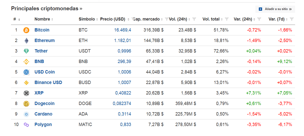
Task: Sort table by Símbolo column
Action: click(88, 19)
